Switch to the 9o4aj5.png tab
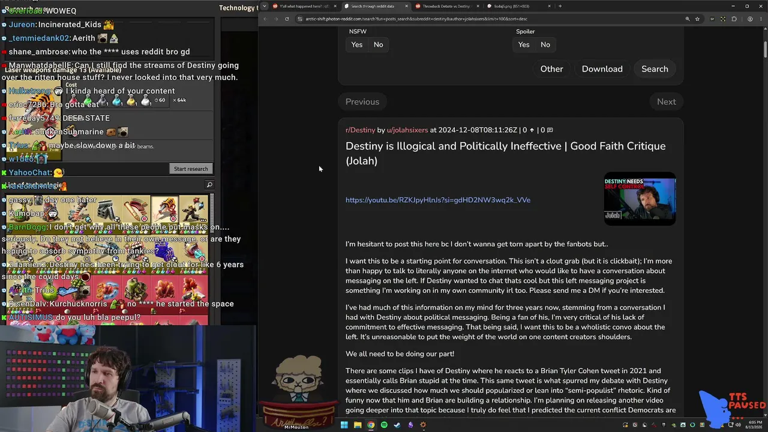768x432 pixels. [518, 6]
